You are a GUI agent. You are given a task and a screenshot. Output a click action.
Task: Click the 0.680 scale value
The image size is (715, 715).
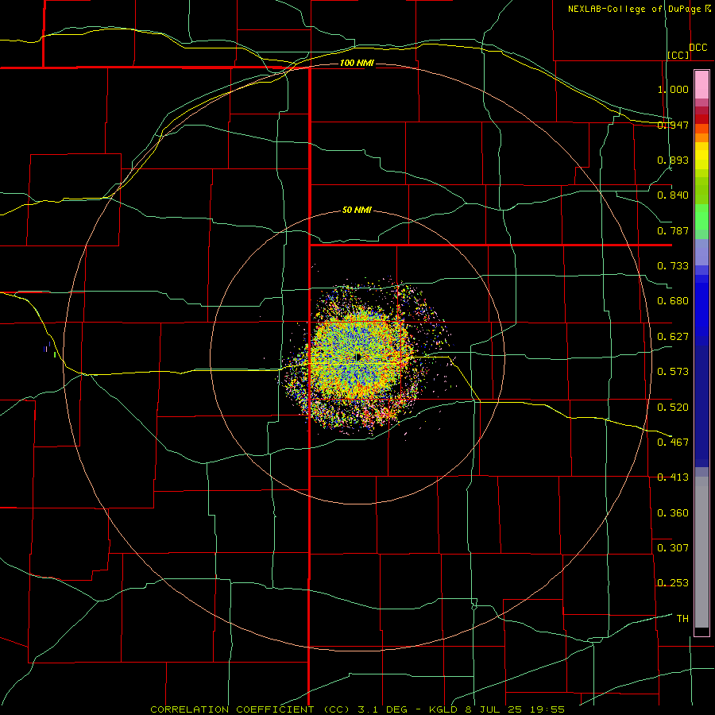(x=673, y=301)
